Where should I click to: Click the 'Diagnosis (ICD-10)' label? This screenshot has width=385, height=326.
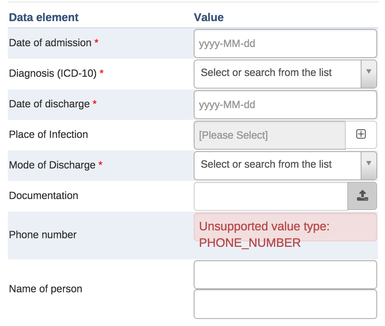coord(53,73)
